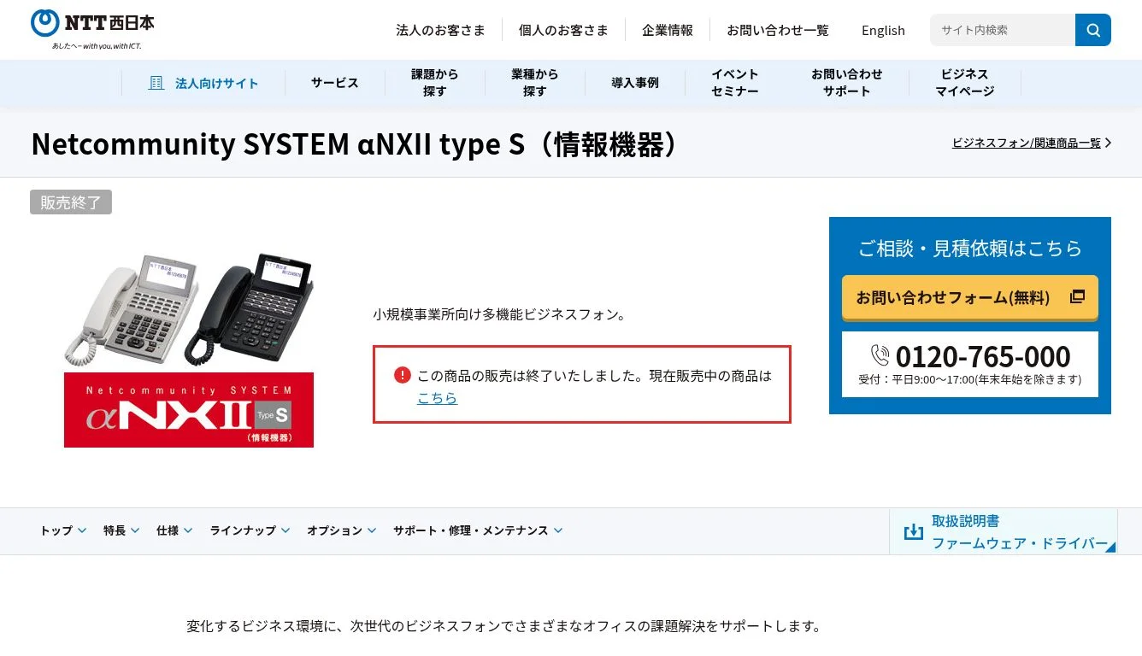Click the こちら link for current products
Image resolution: width=1142 pixels, height=656 pixels.
click(437, 398)
